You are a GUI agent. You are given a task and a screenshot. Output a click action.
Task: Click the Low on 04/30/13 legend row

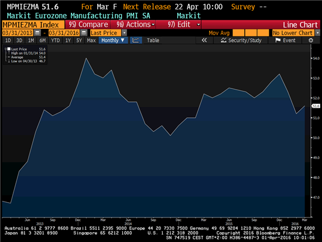click(x=26, y=61)
